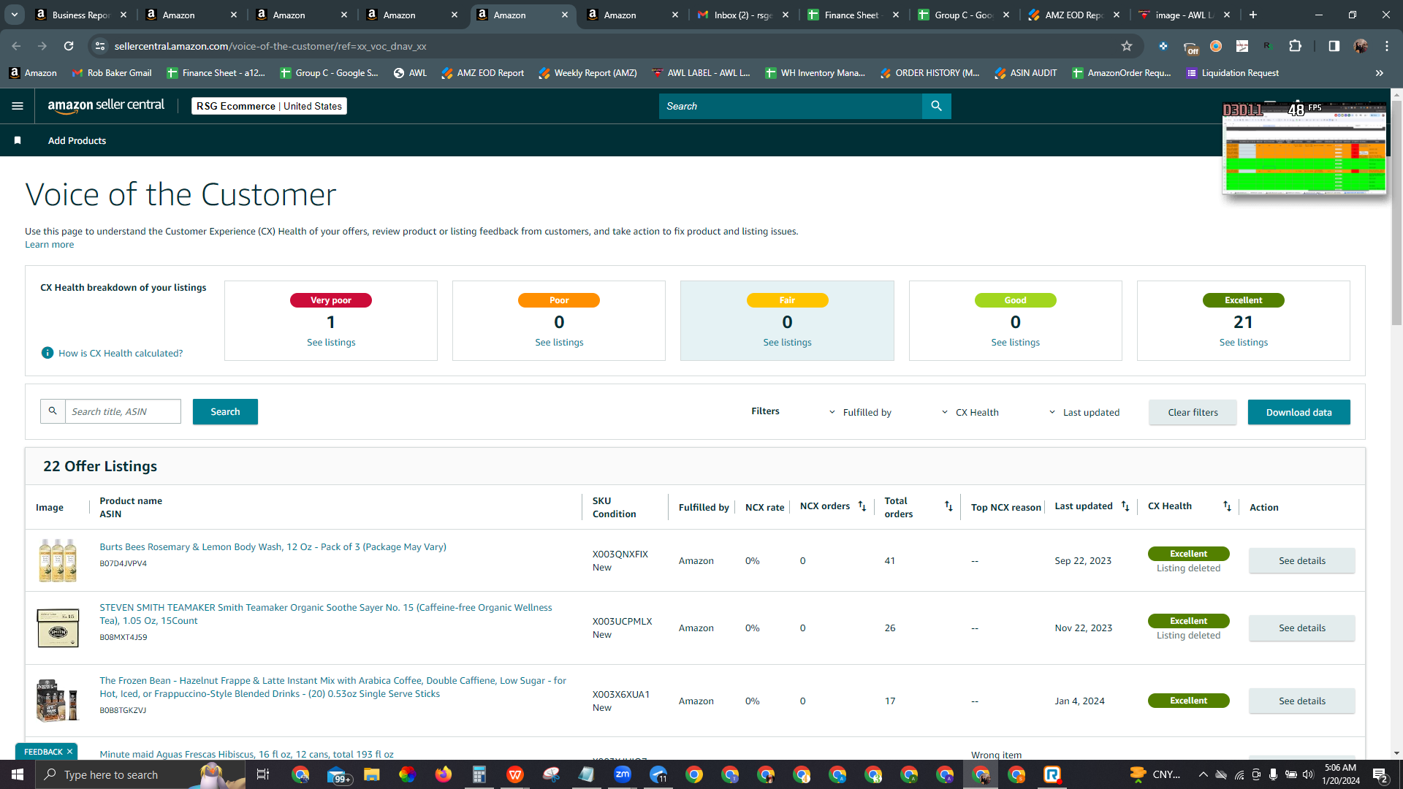Open the Chrome extensions puzzle icon
Viewport: 1403px width, 789px height.
pos(1295,46)
